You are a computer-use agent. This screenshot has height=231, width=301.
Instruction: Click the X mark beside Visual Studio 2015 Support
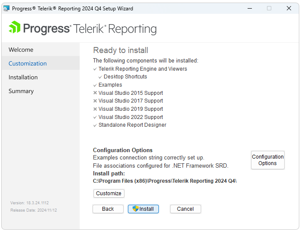(x=95, y=93)
